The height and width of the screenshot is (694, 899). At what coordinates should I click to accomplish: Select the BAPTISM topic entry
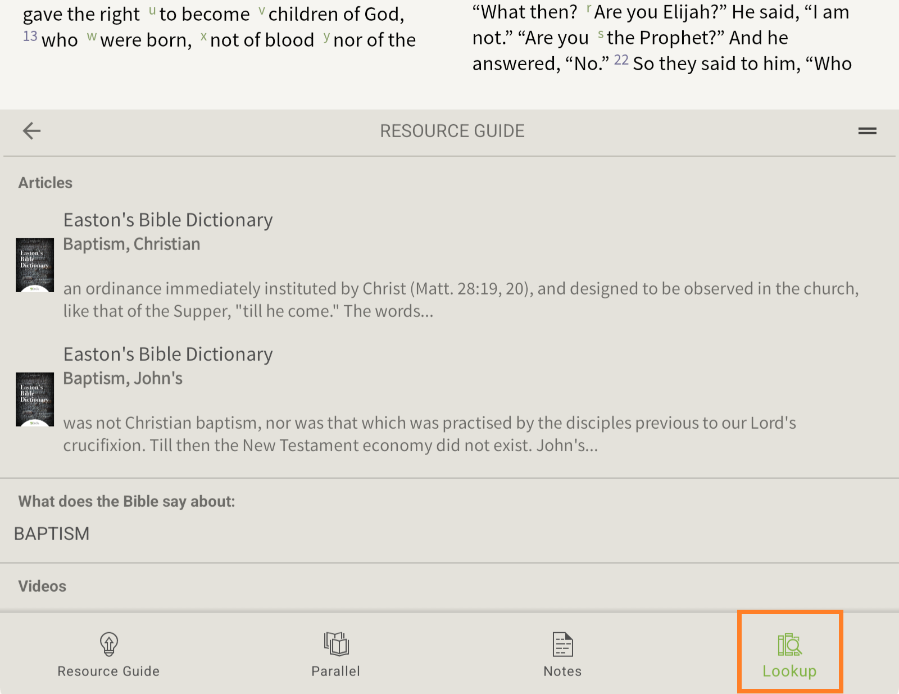[52, 534]
